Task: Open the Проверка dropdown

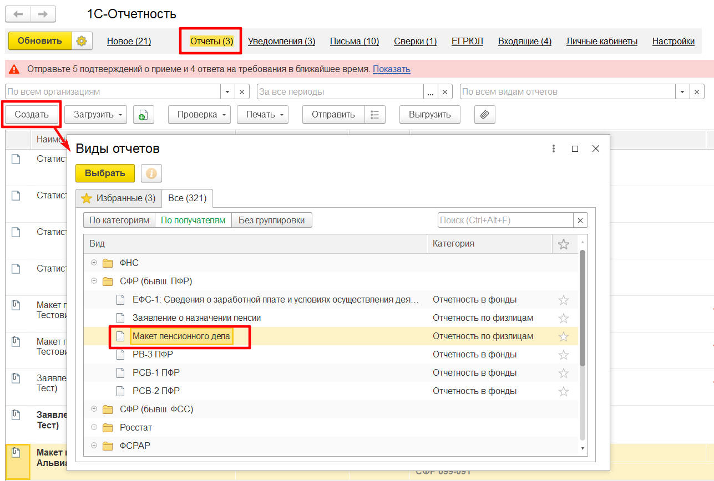Action: 199,115
